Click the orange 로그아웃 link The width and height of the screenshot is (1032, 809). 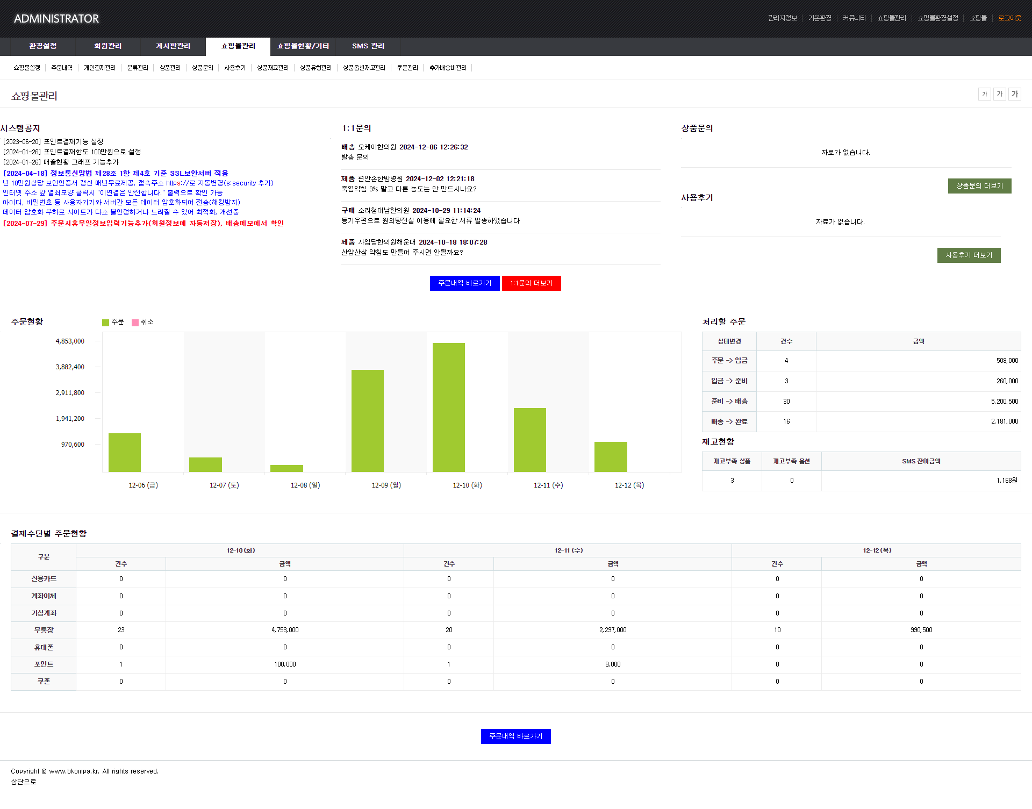(x=1009, y=18)
